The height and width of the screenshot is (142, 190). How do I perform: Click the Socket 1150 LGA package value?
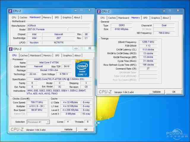[49, 70]
